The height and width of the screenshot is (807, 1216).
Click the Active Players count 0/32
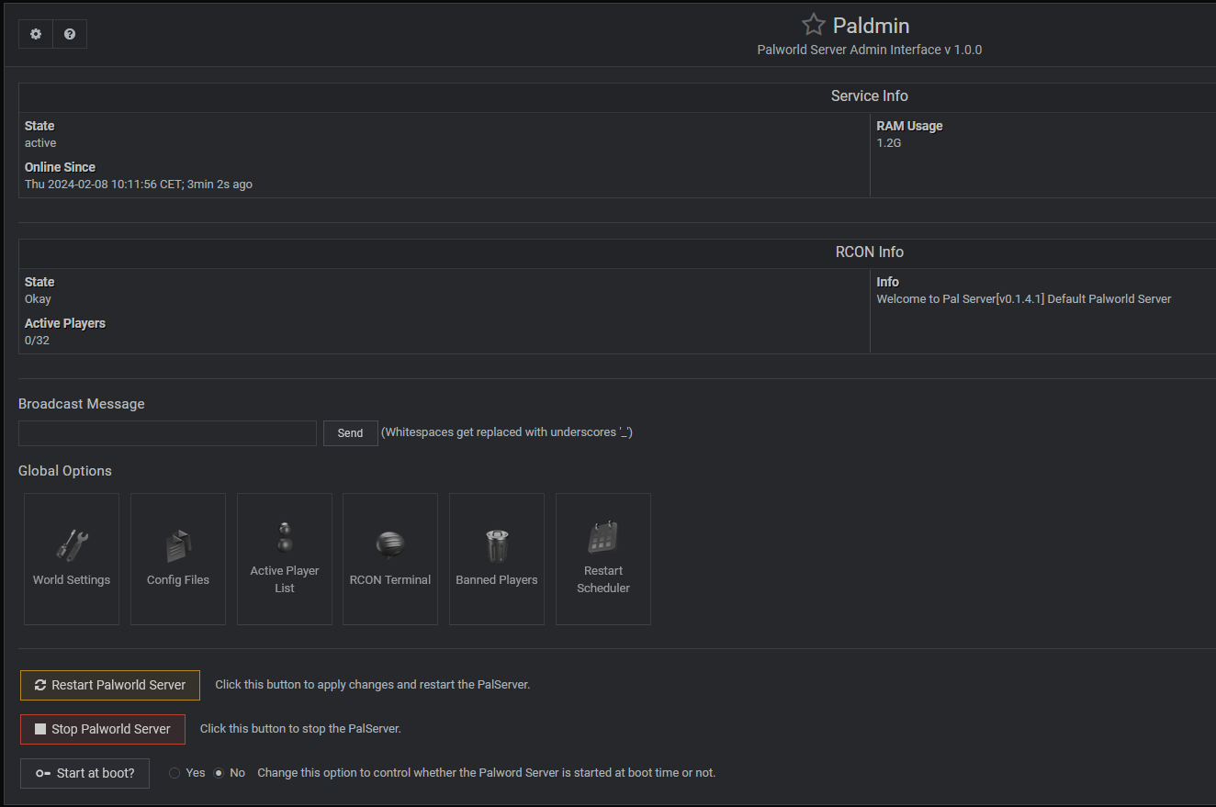coord(38,341)
